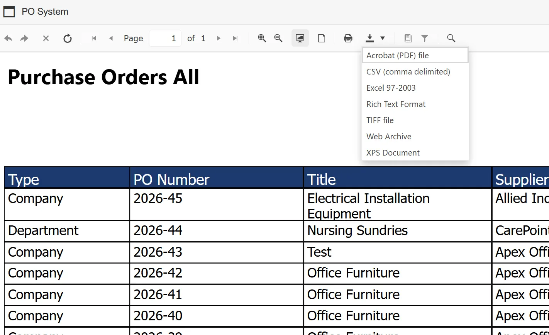Open the page setup icon

coord(321,38)
